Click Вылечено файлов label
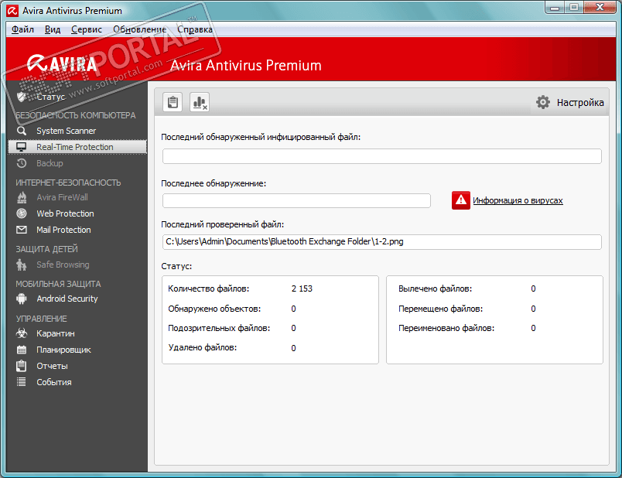Screen dimensions: 622x478 click(435, 289)
